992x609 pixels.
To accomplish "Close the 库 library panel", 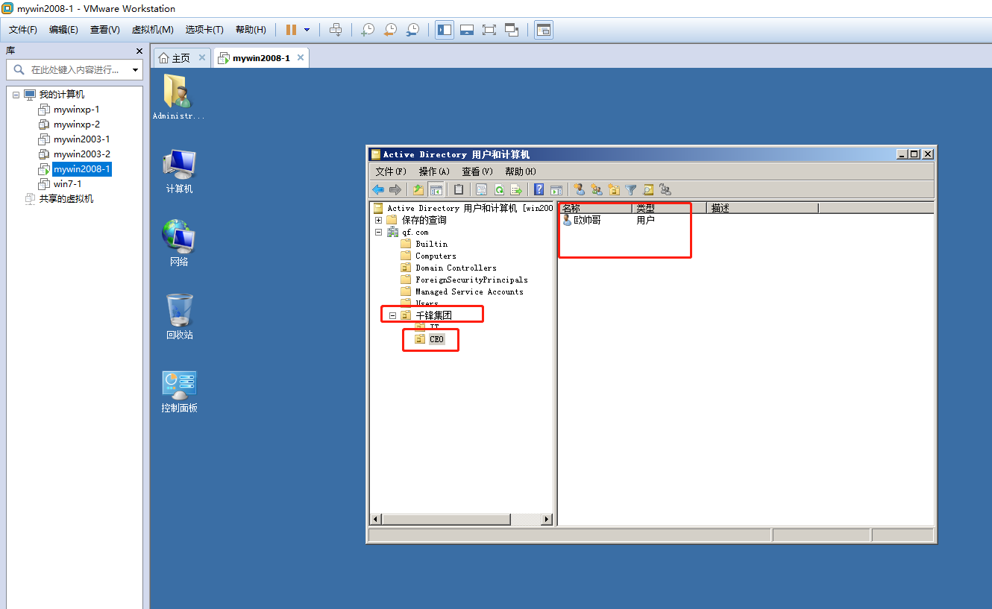I will 139,51.
